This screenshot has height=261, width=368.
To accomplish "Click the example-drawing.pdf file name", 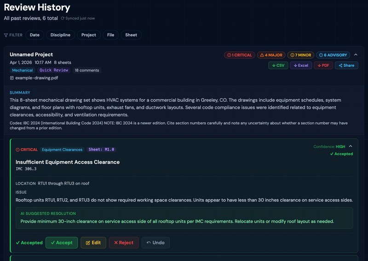I will pos(37,78).
